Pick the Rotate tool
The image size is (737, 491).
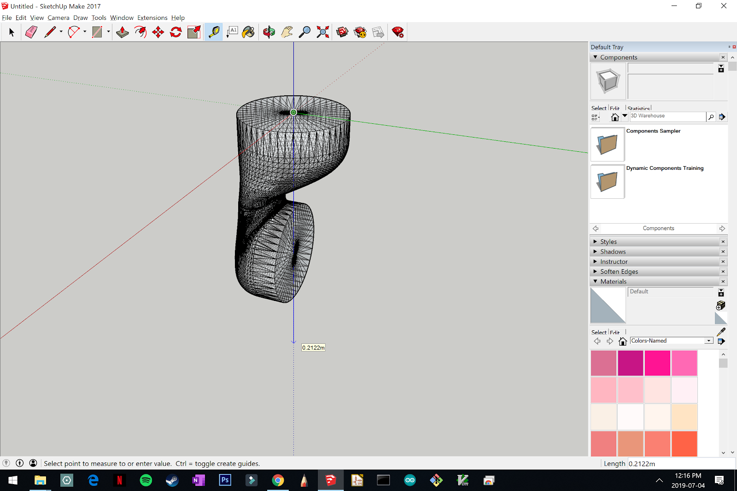point(176,32)
